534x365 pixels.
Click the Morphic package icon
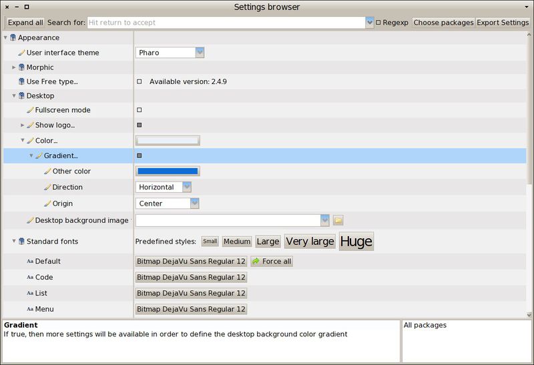click(21, 67)
